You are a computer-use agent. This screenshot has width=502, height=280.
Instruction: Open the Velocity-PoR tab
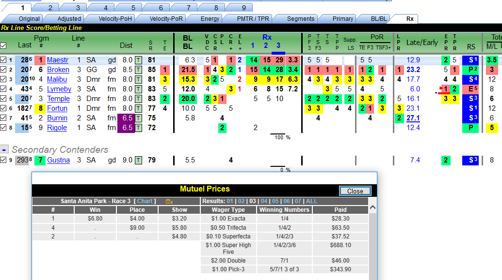point(166,19)
